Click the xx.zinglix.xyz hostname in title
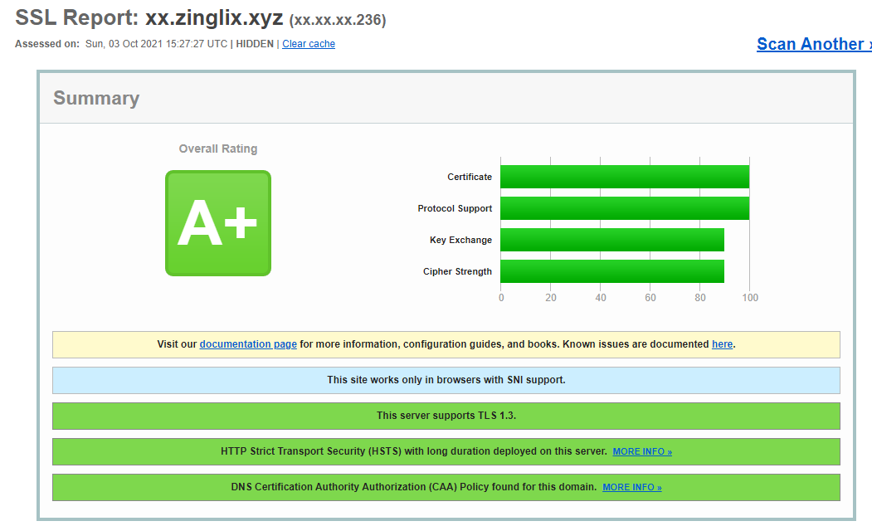The image size is (872, 526). pos(214,17)
